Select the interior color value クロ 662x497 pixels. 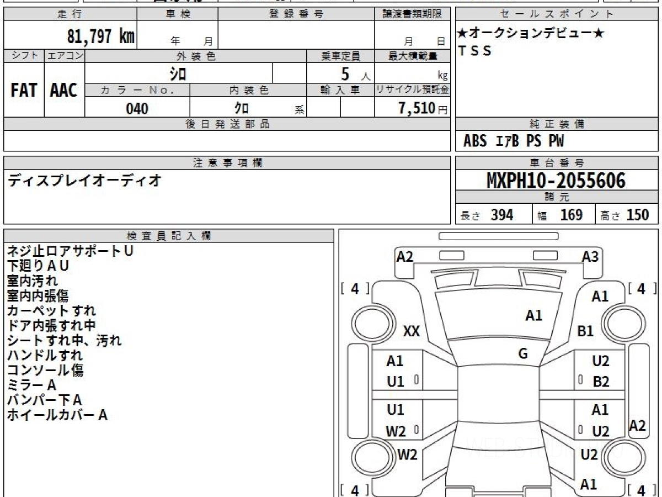click(x=242, y=108)
